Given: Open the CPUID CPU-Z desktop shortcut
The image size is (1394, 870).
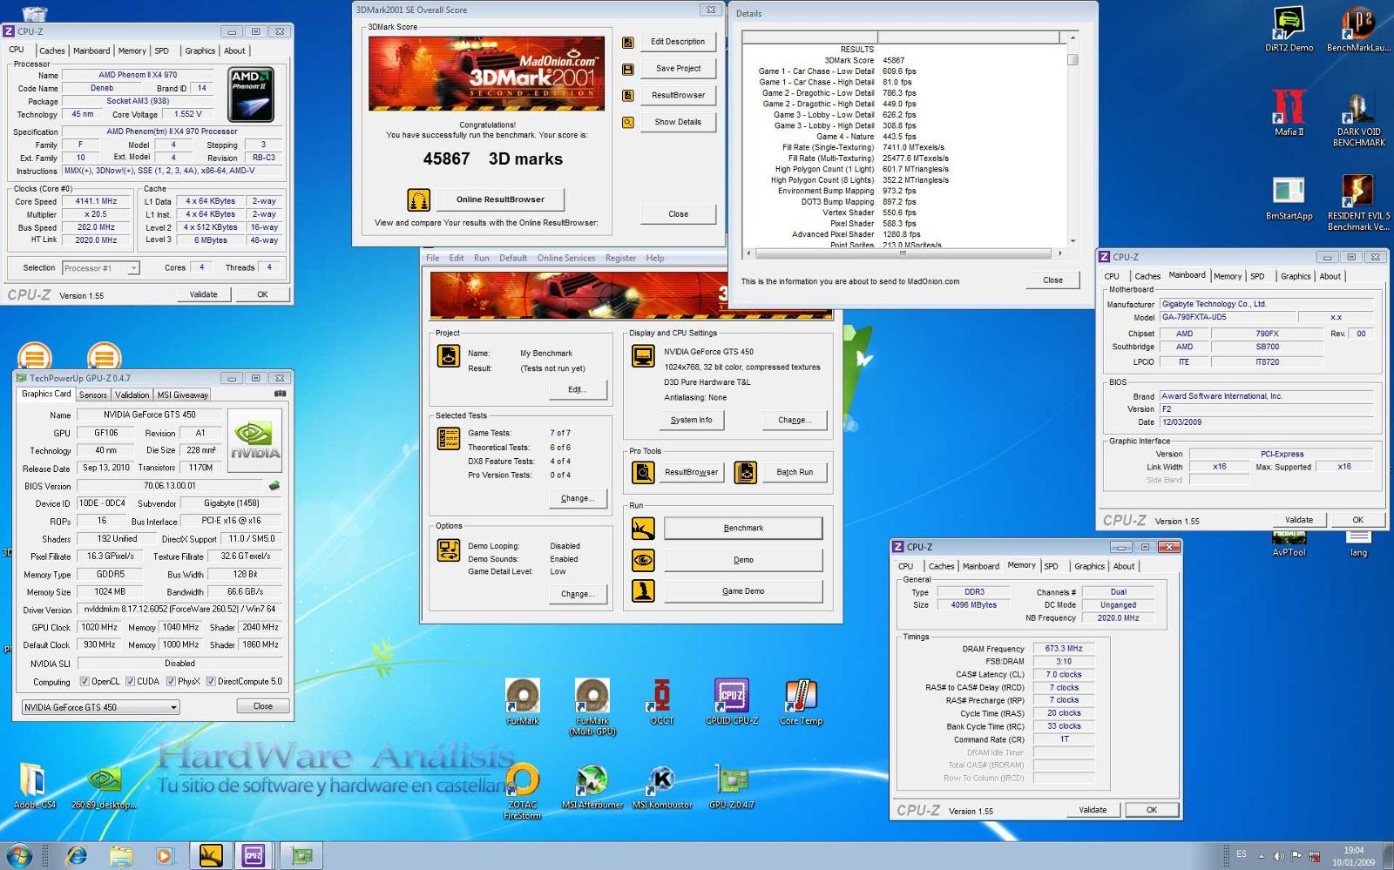Looking at the screenshot, I should 732,702.
